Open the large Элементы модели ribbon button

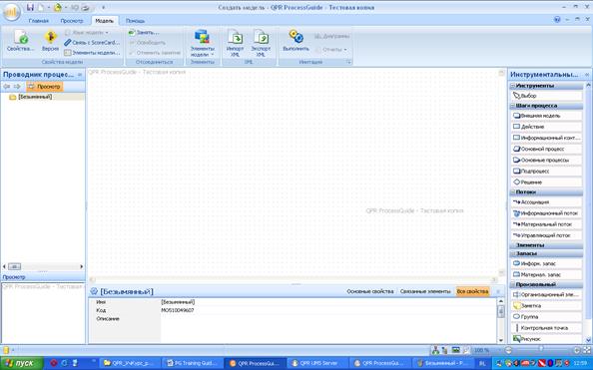pyautogui.click(x=203, y=43)
